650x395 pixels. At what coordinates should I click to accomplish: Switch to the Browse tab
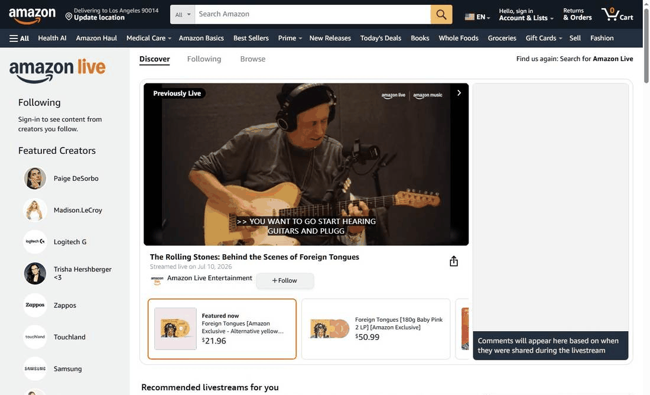click(x=252, y=59)
